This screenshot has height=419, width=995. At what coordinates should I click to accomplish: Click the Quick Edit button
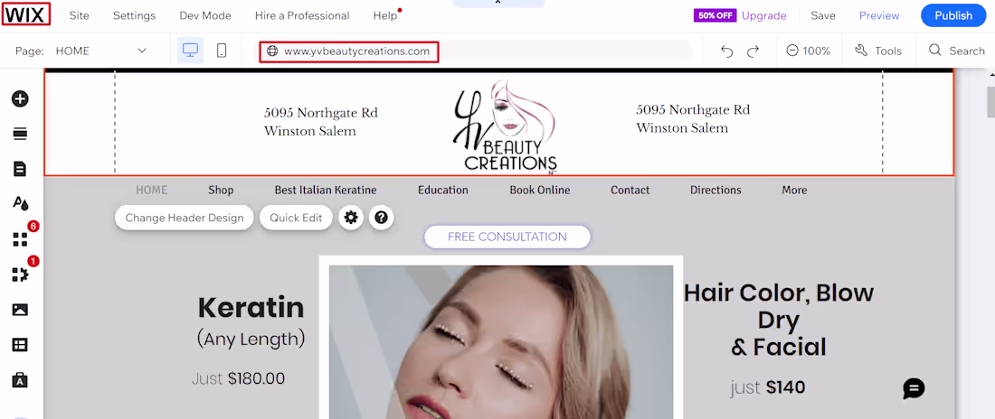click(296, 218)
